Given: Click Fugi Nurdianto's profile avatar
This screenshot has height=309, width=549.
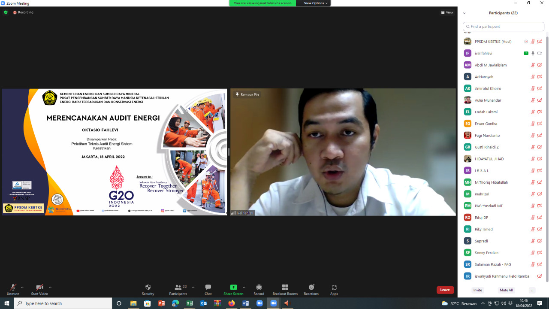Looking at the screenshot, I should (x=468, y=135).
